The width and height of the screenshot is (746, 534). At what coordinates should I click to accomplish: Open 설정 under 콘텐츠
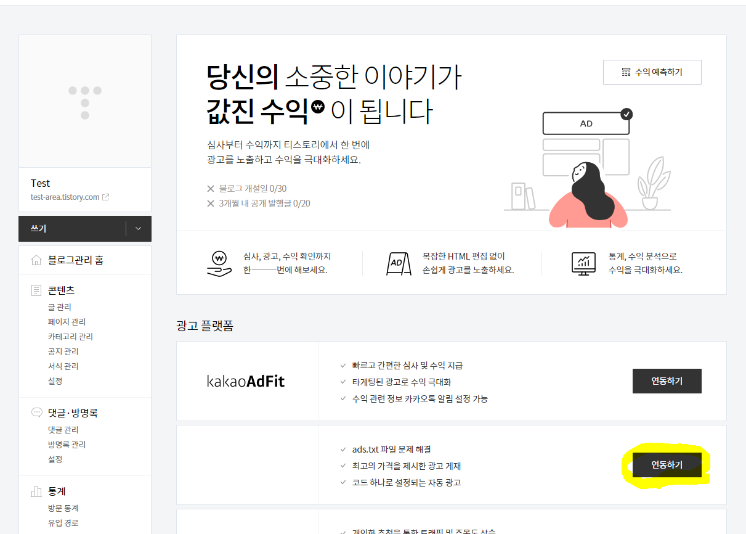[x=55, y=381]
